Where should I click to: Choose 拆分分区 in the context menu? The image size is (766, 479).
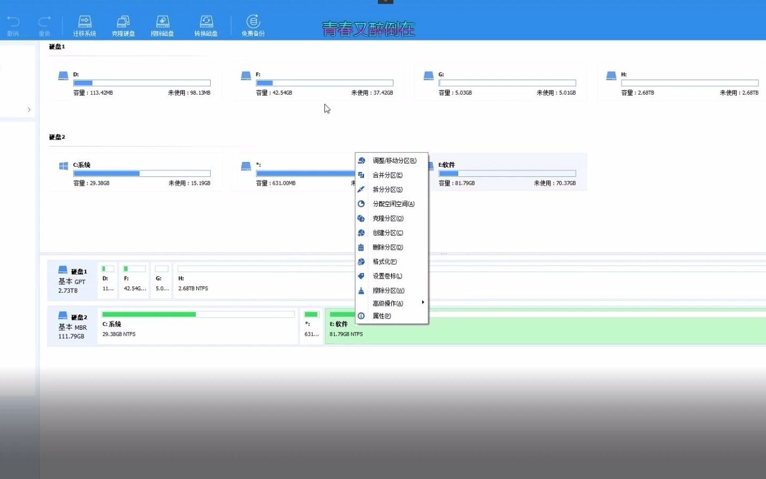[x=392, y=189]
